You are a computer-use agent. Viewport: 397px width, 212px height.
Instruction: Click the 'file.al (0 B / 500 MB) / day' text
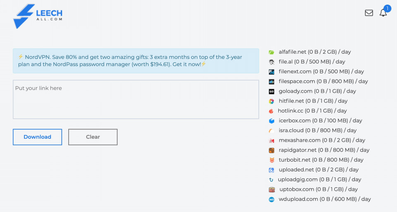pos(312,62)
